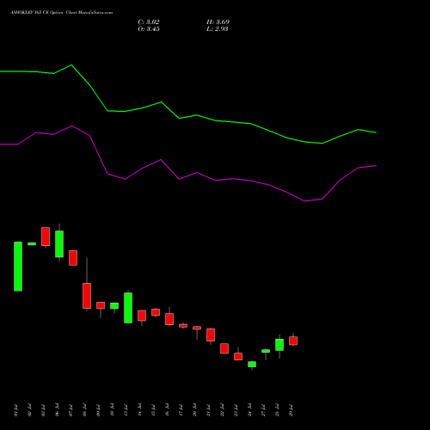The height and width of the screenshot is (430, 430).
Task: Click the 20 Jul date label
Action: 194,410
